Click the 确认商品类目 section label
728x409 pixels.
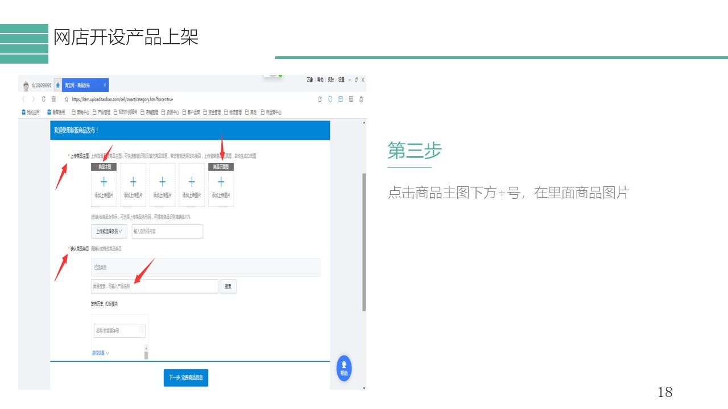coord(78,248)
